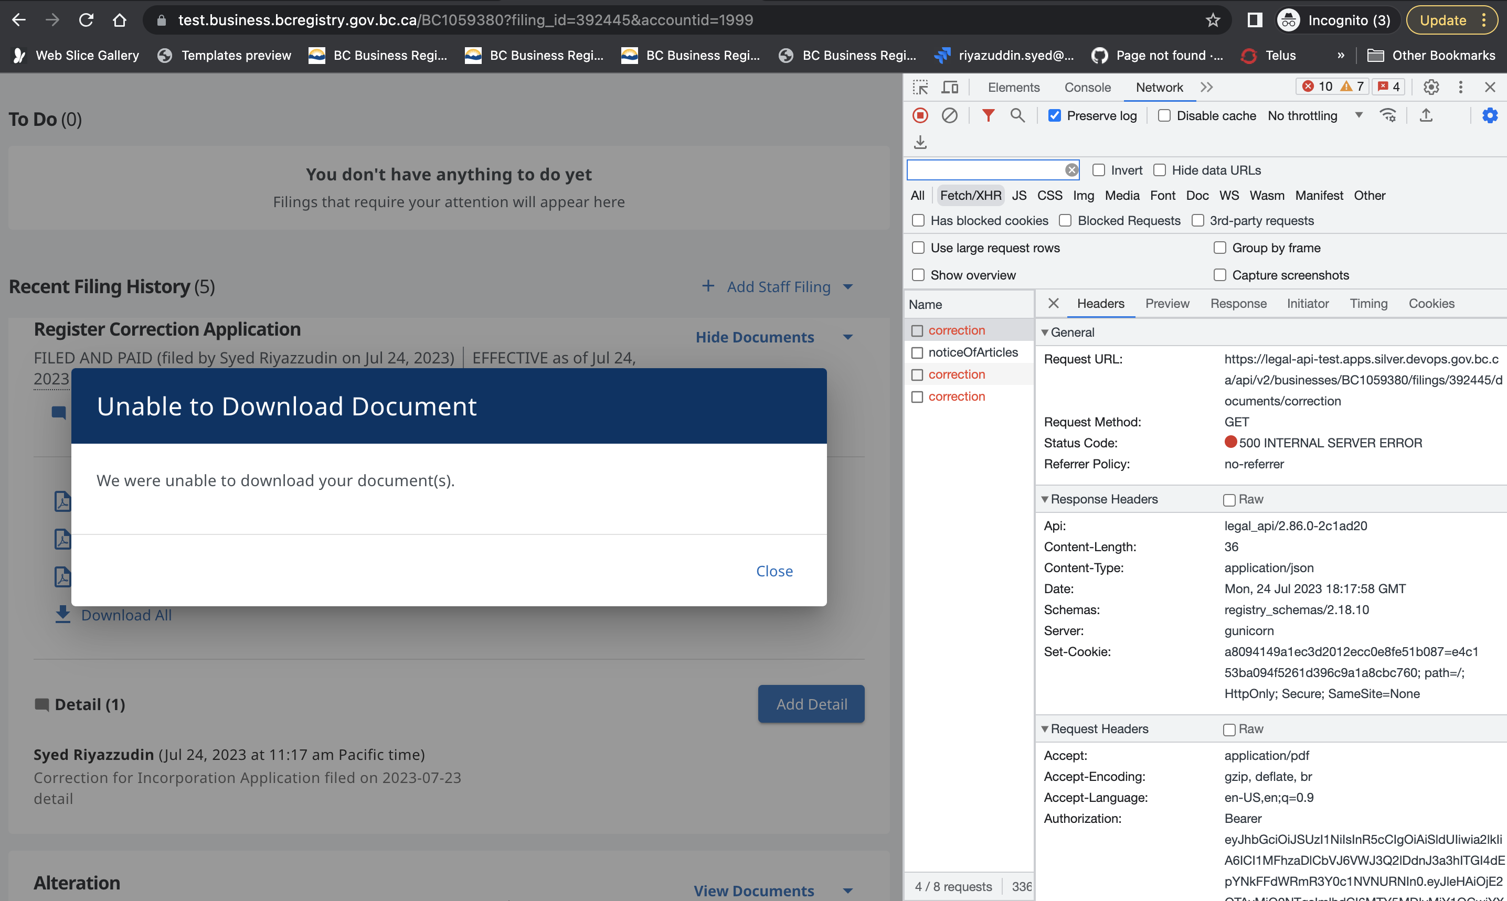
Task: Filter requests by Img type
Action: coord(1083,196)
